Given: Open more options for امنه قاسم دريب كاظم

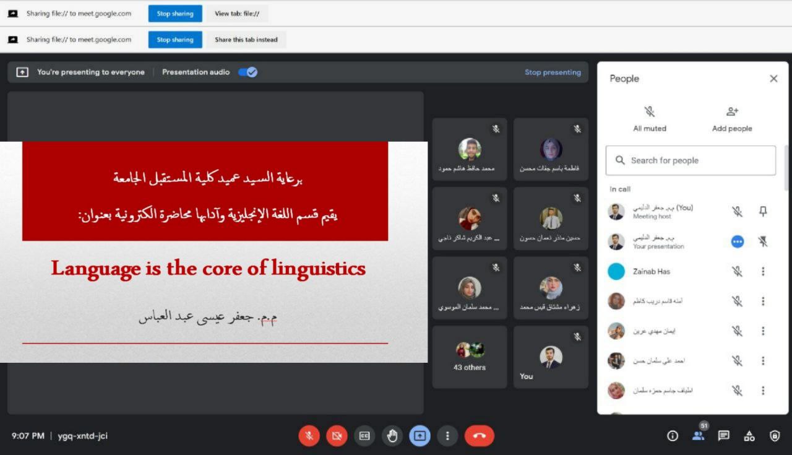Looking at the screenshot, I should [x=763, y=301].
